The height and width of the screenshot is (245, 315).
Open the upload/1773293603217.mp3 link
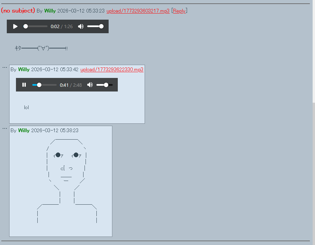click(x=138, y=11)
